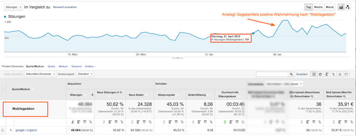Select Keyword as primary dimension
356x136 pixels.
76,67
